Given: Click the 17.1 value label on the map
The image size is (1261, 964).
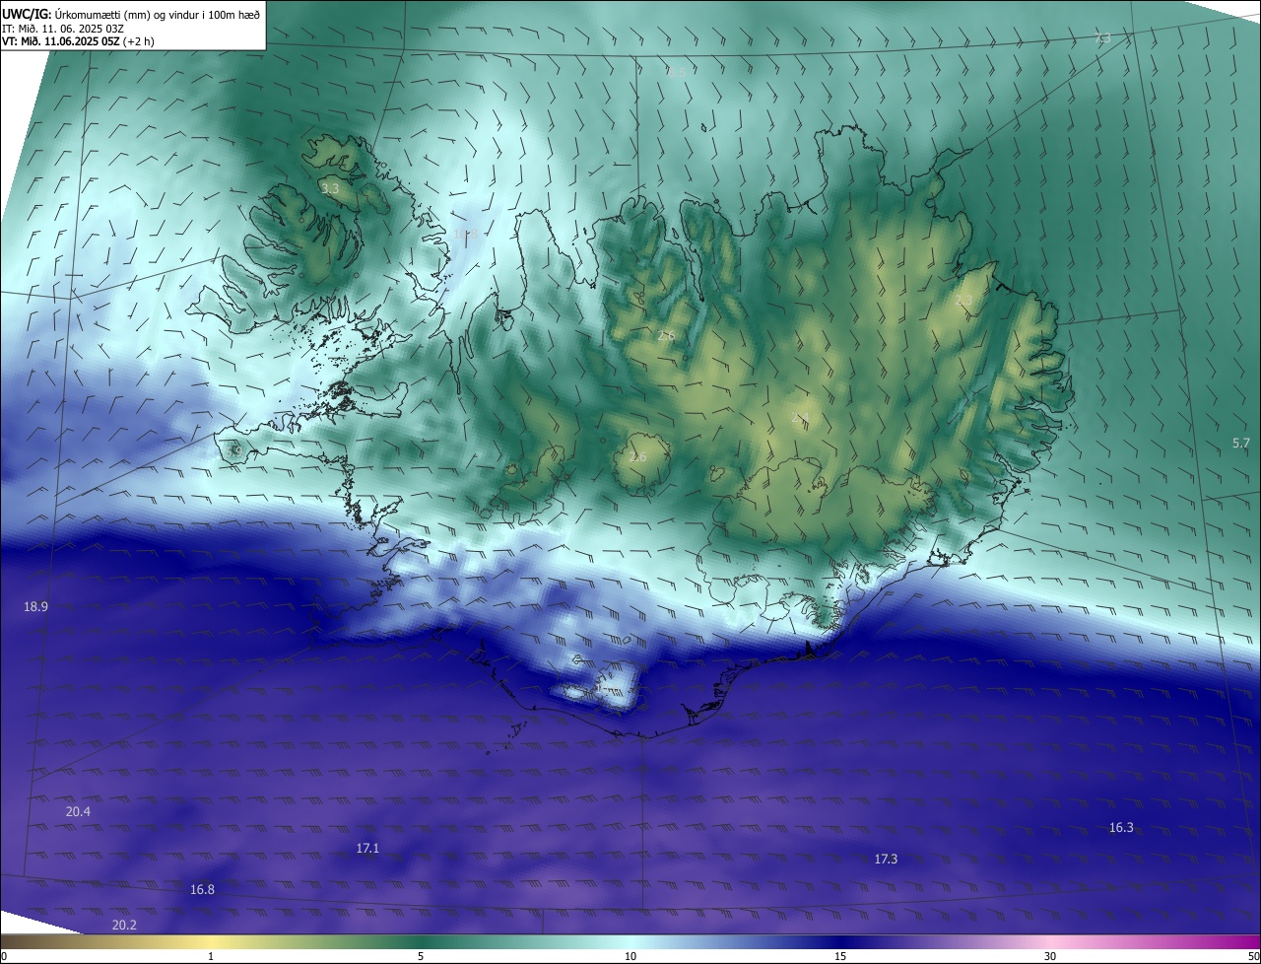Looking at the screenshot, I should [367, 849].
